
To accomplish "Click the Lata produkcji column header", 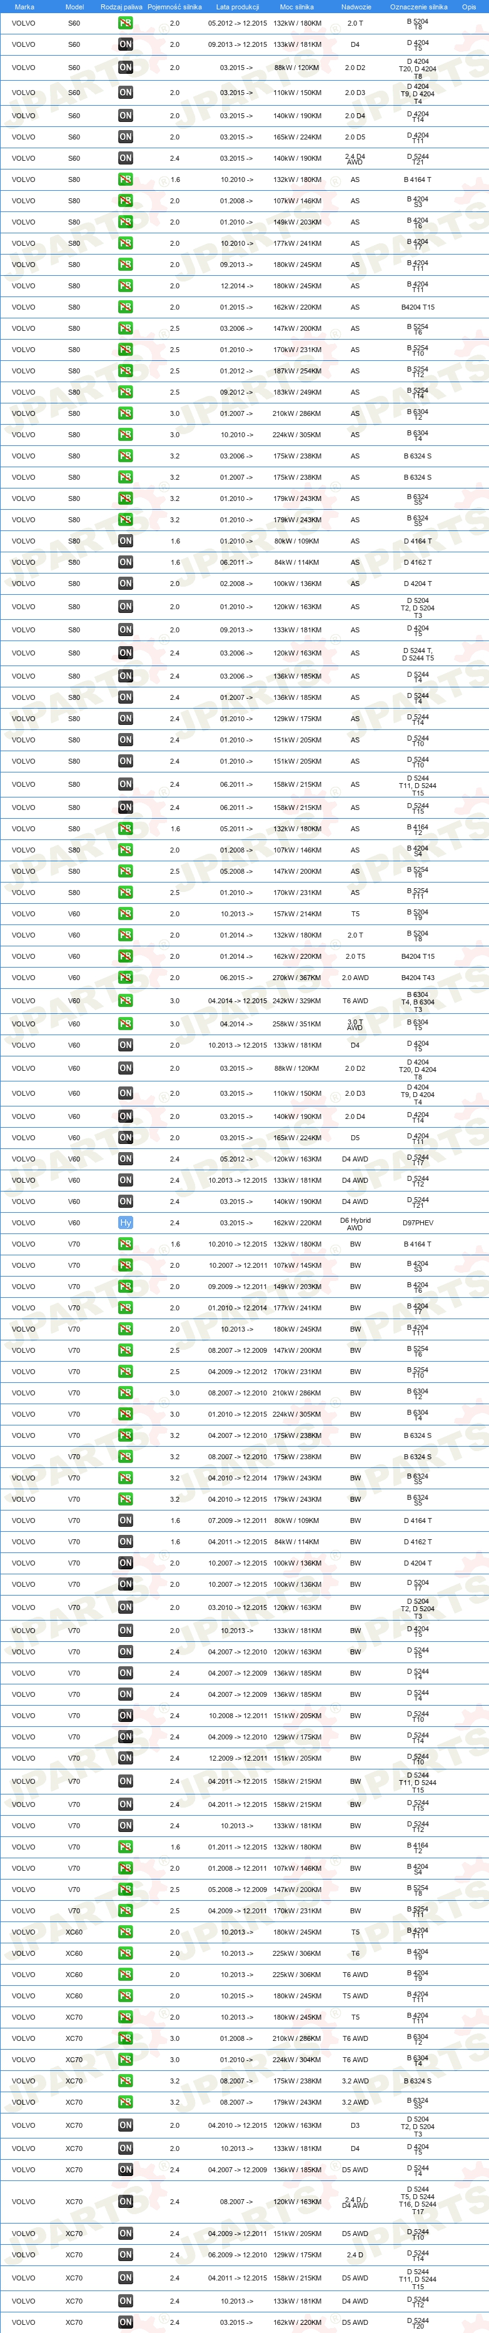I will pos(237,6).
